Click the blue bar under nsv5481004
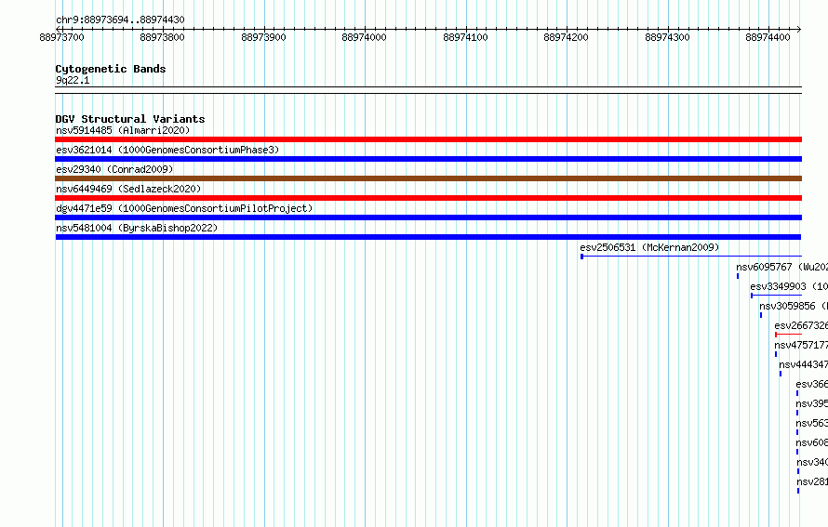Viewport: 828px width, 527px height. pyautogui.click(x=428, y=237)
